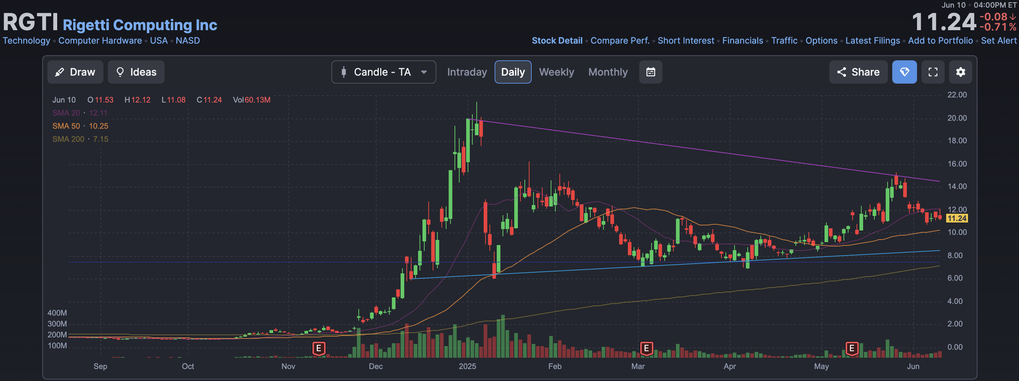Image resolution: width=1019 pixels, height=381 pixels.
Task: Open the Compare Perf. link
Action: (x=620, y=41)
